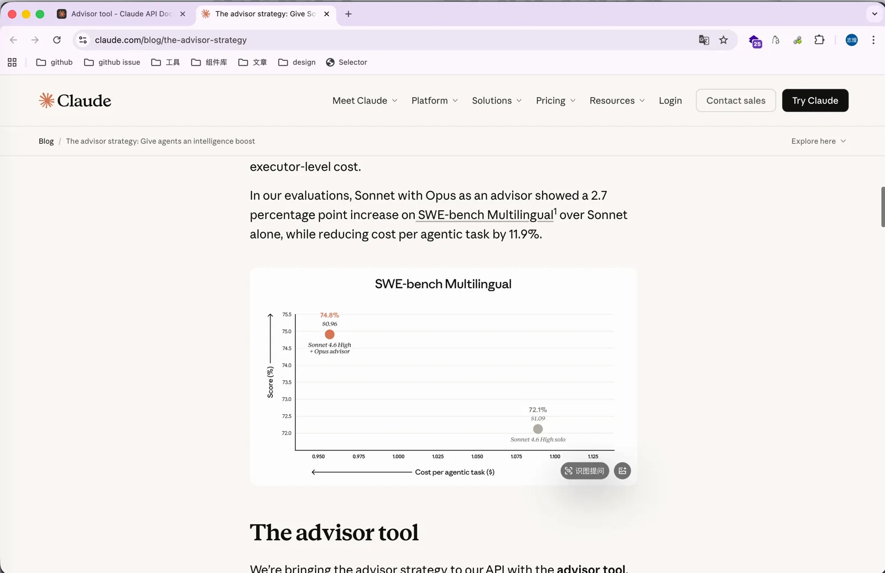Viewport: 885px width, 573px height.
Task: Reload the current page
Action: pyautogui.click(x=57, y=40)
